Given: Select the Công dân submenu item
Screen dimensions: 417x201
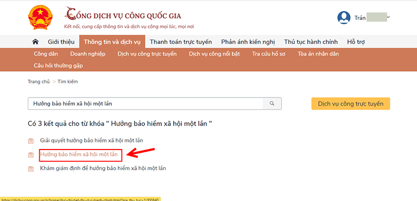Looking at the screenshot, I should pyautogui.click(x=46, y=54).
